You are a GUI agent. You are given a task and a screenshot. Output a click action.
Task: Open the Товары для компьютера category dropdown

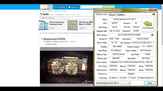pos(48,18)
